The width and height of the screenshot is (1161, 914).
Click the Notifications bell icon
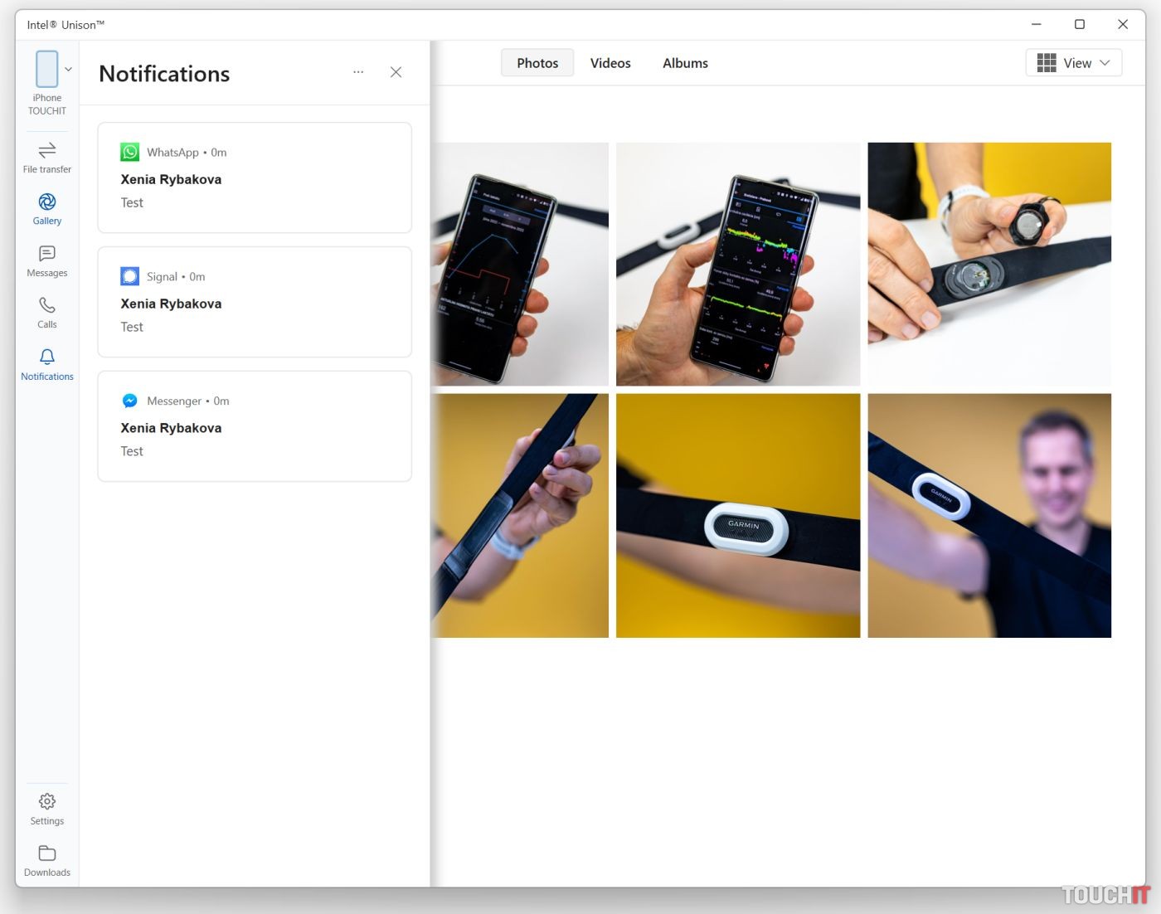(47, 357)
